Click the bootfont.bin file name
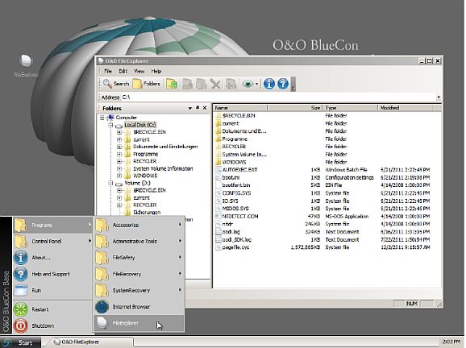The width and height of the screenshot is (466, 348). (x=236, y=185)
